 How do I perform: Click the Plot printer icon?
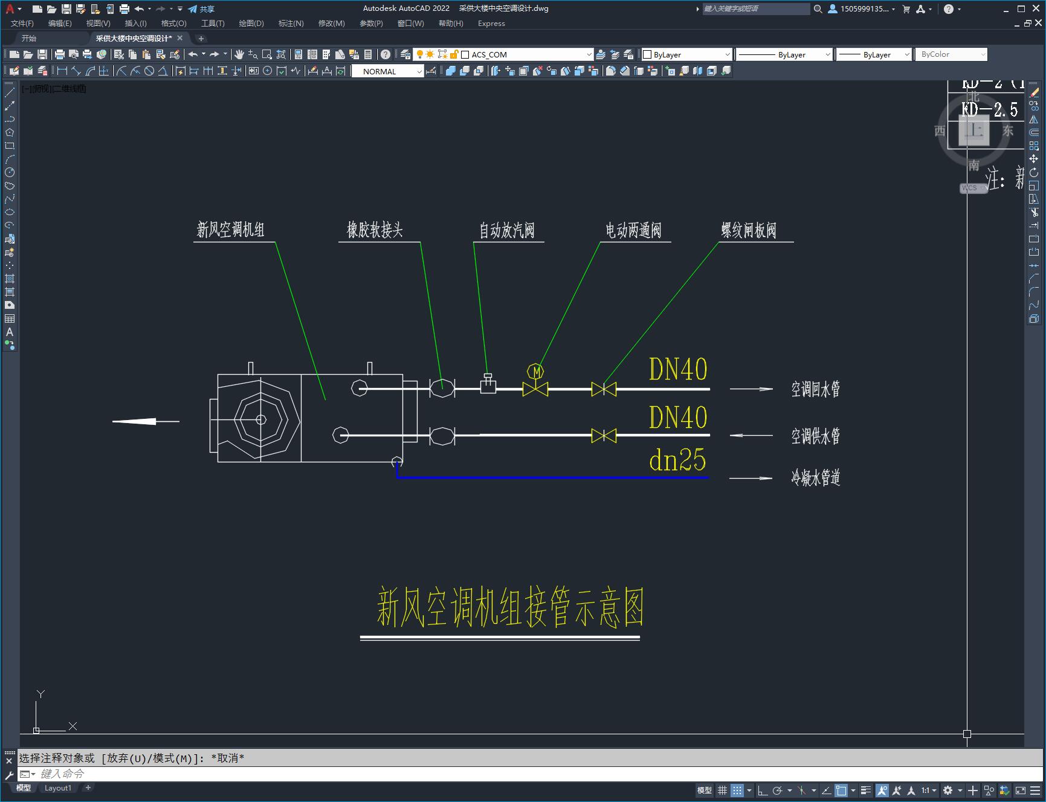(x=59, y=54)
